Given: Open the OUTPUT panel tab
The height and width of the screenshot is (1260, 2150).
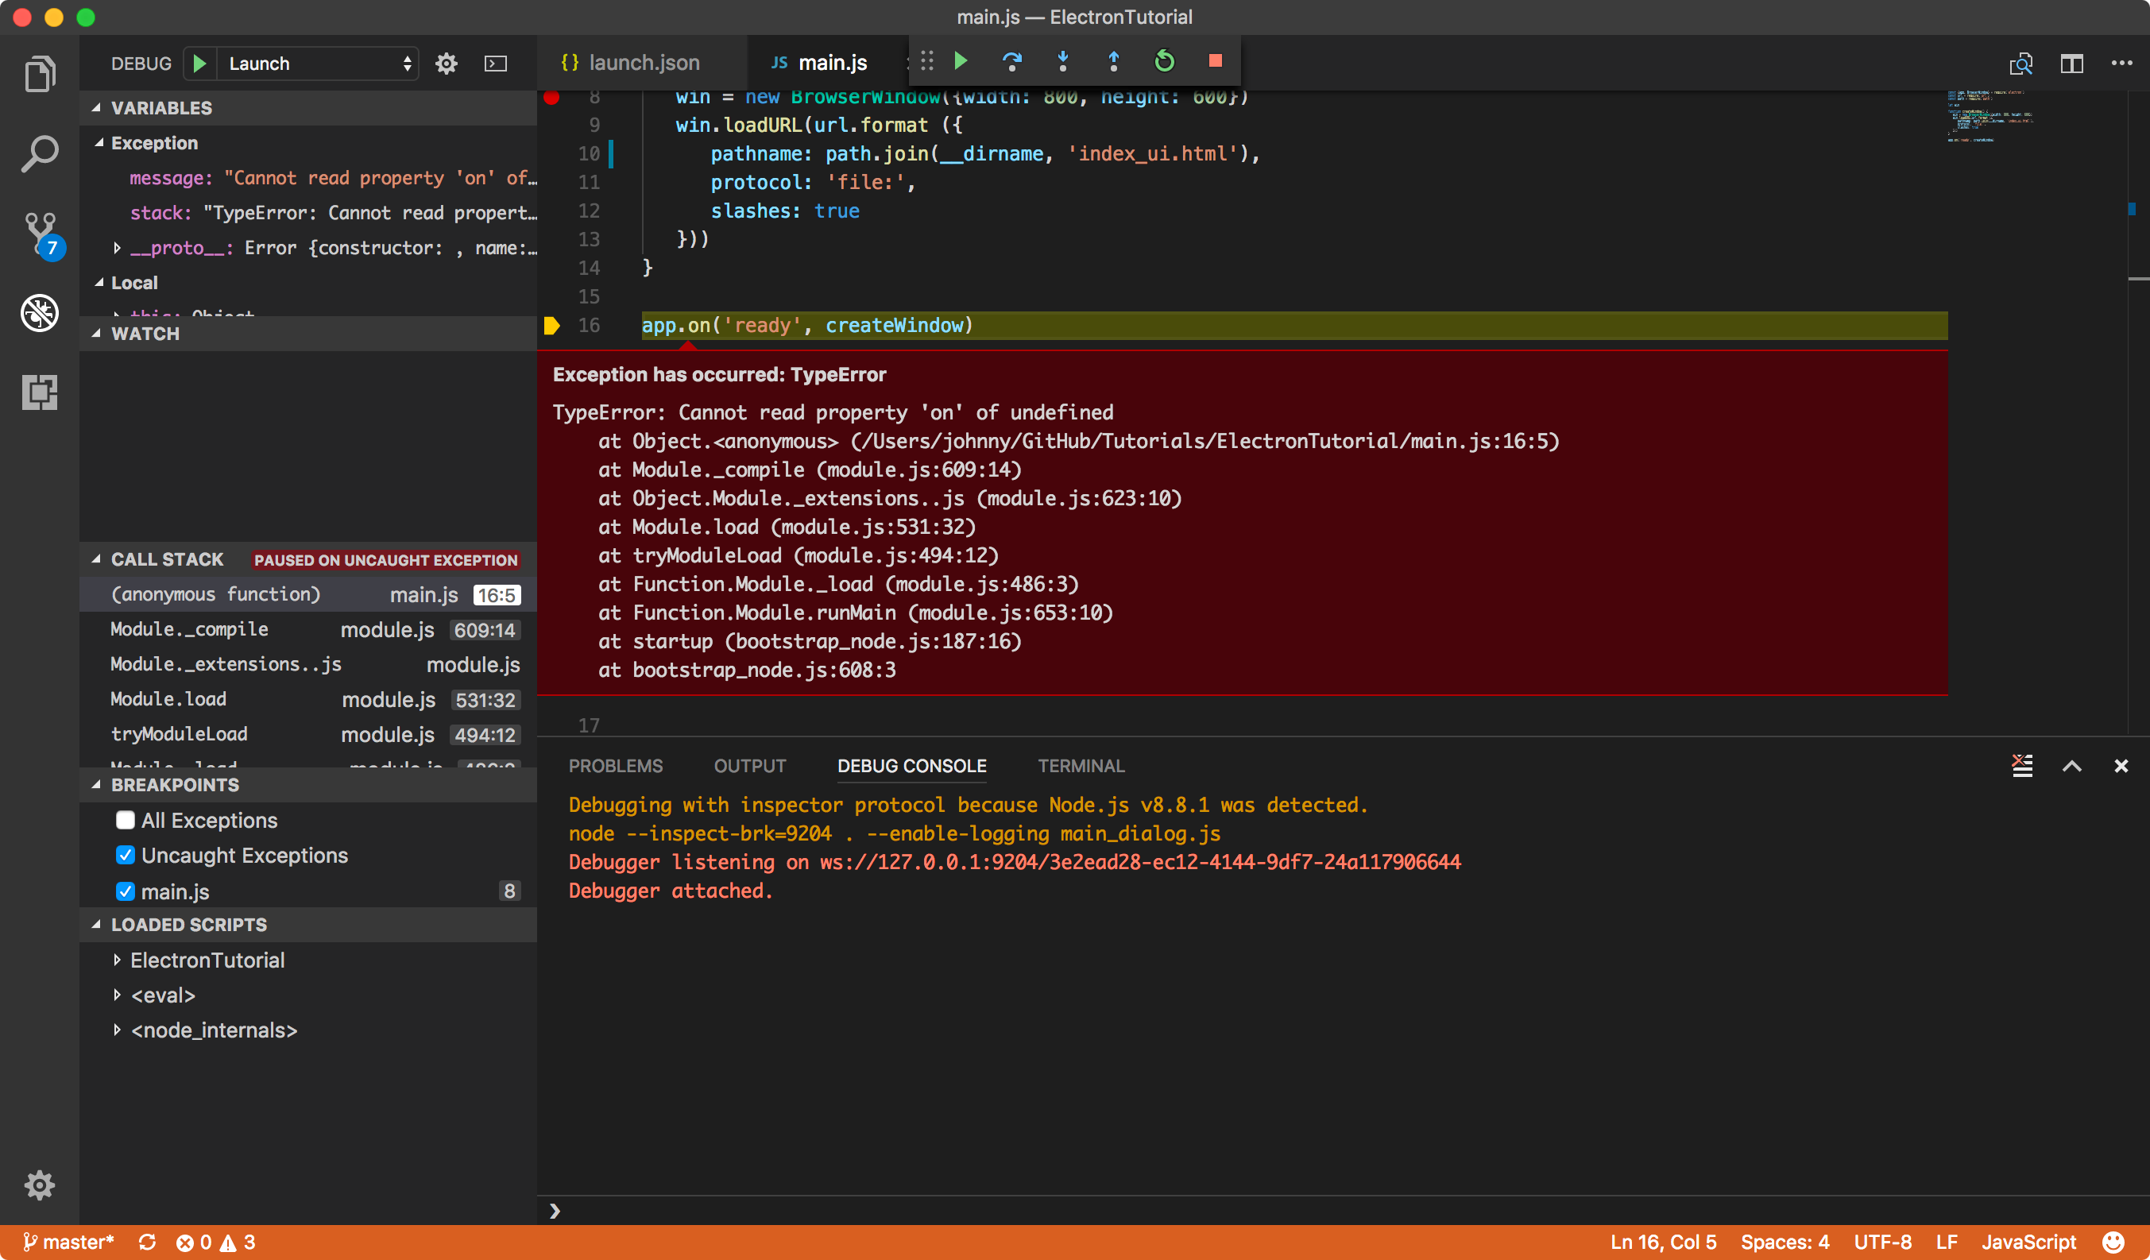Looking at the screenshot, I should pyautogui.click(x=750, y=765).
